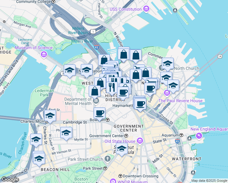
Task: Click the Downtown Crossing station icon
Action: click(x=120, y=176)
